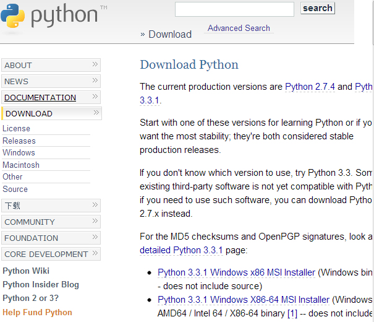This screenshot has height=322, width=374.
Task: Expand the FOUNDATION chevron arrow
Action: [95, 237]
